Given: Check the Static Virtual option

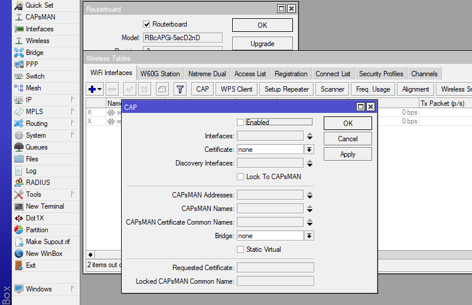Looking at the screenshot, I should tap(240, 249).
